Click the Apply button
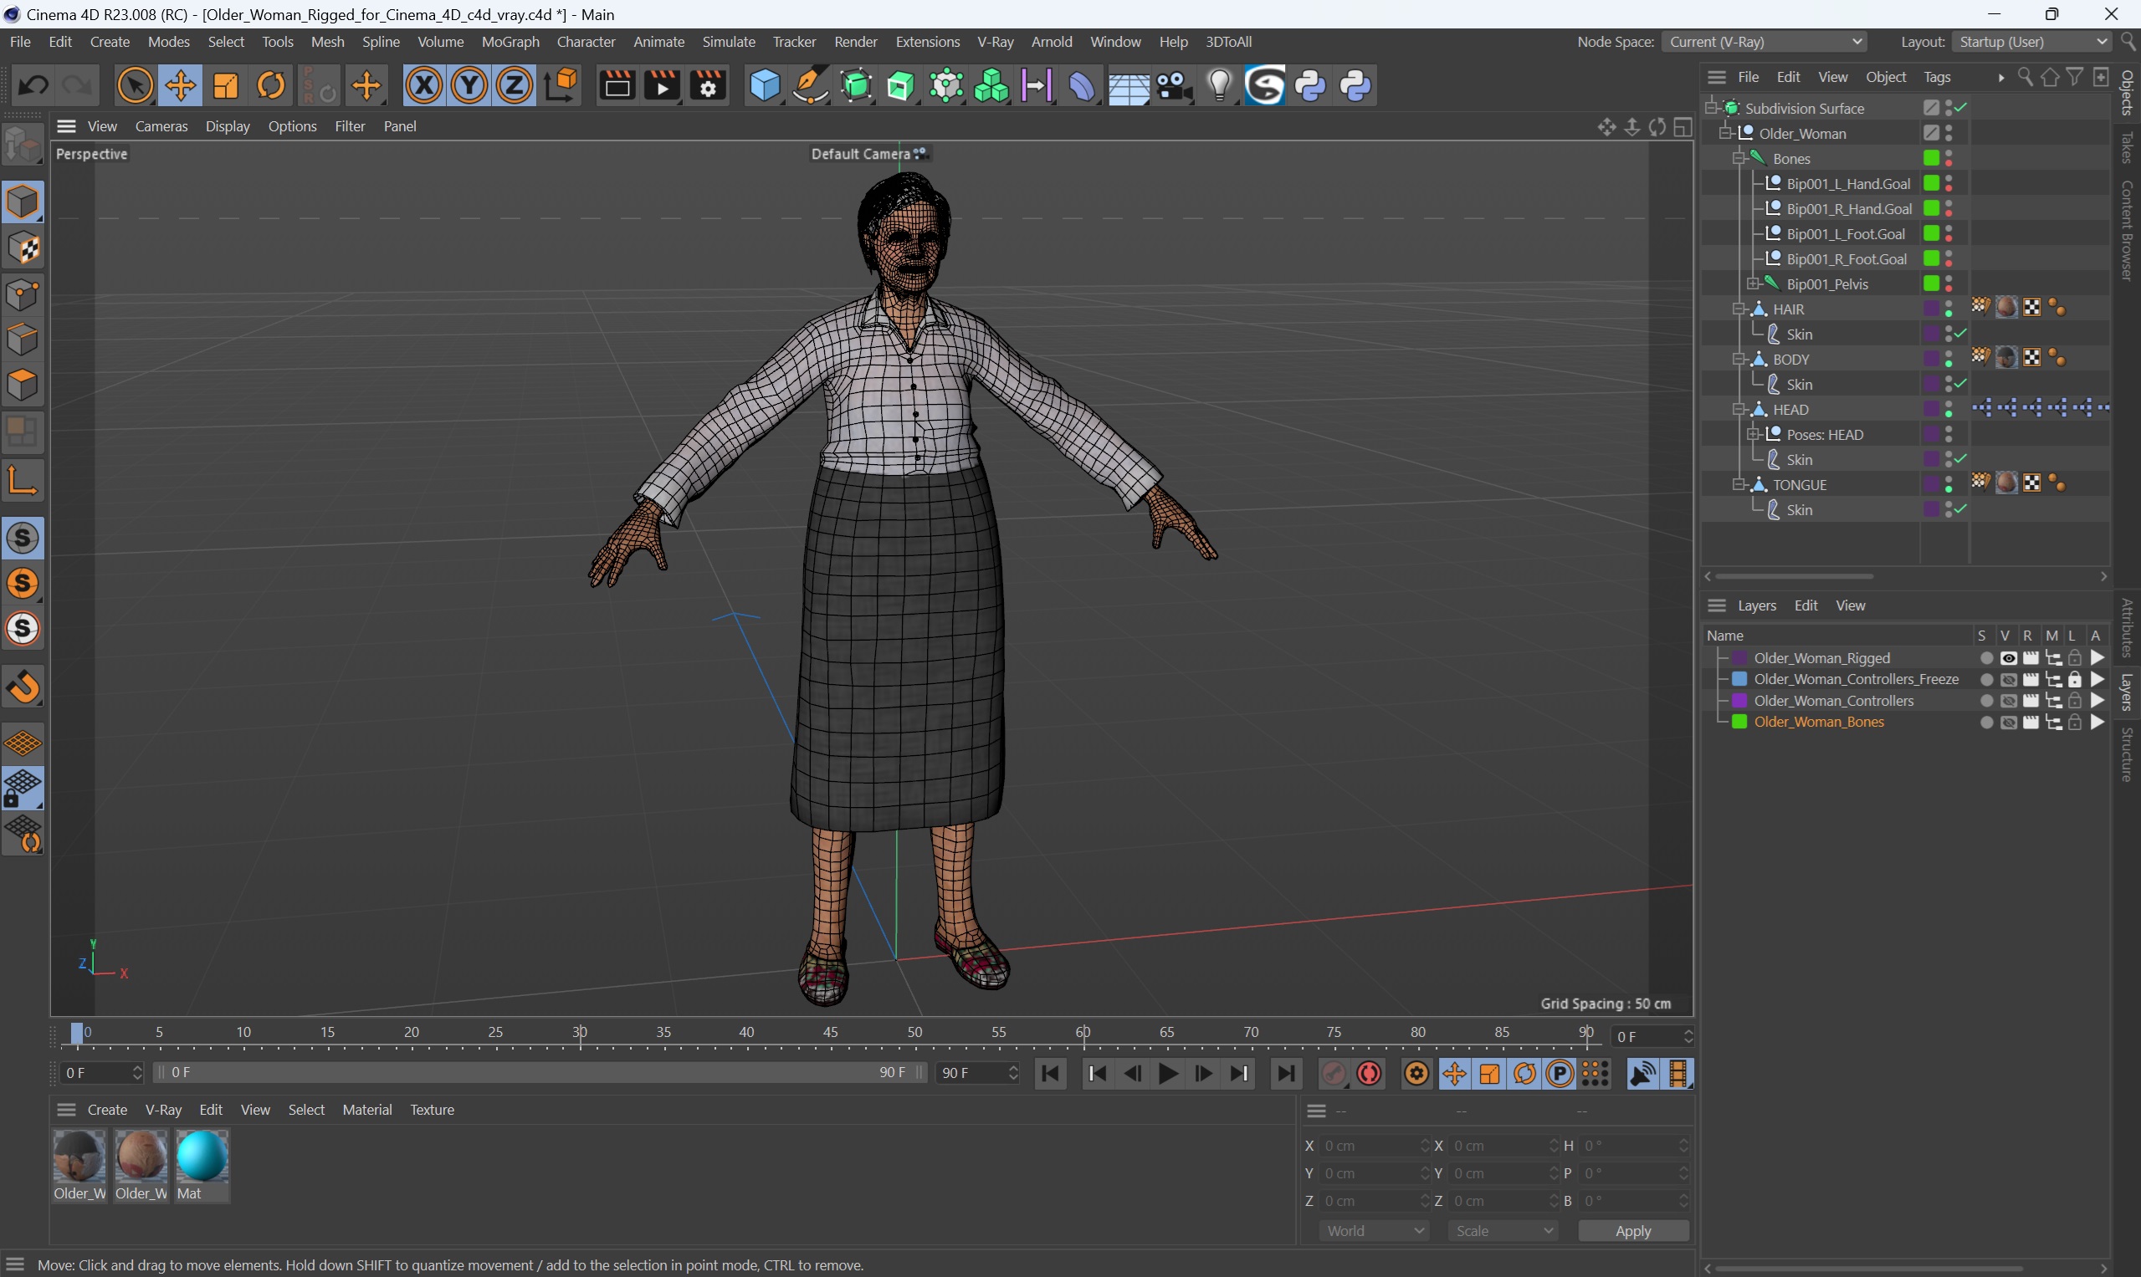Viewport: 2141px width, 1277px height. coord(1632,1230)
